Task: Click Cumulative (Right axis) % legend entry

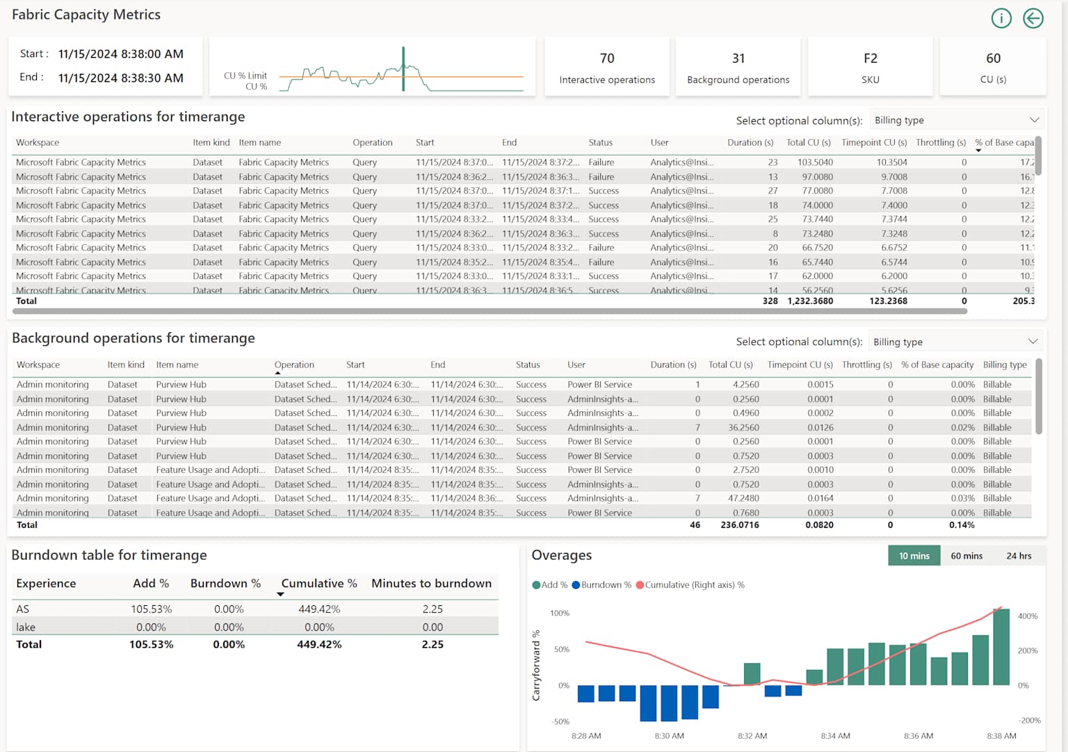Action: pyautogui.click(x=690, y=585)
